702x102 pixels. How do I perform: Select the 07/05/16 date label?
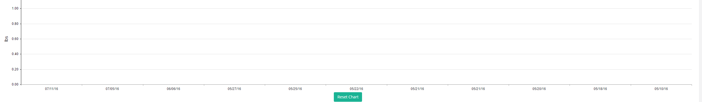112,89
